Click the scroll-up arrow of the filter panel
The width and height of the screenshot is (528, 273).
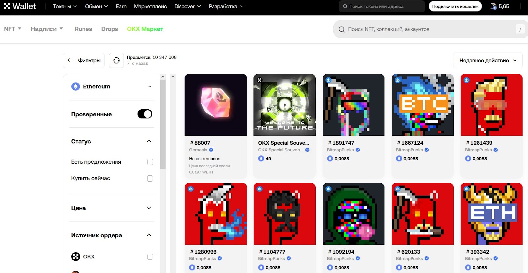click(163, 77)
